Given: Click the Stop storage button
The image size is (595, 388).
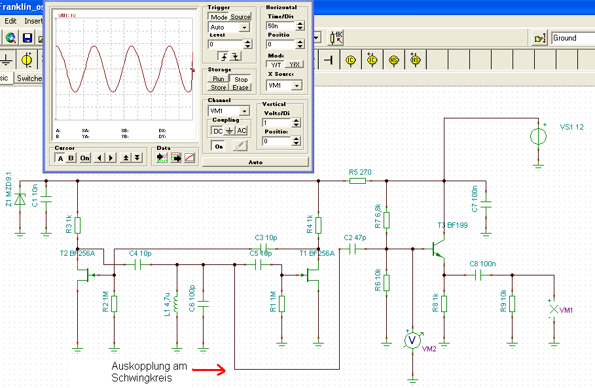Looking at the screenshot, I should tap(241, 79).
